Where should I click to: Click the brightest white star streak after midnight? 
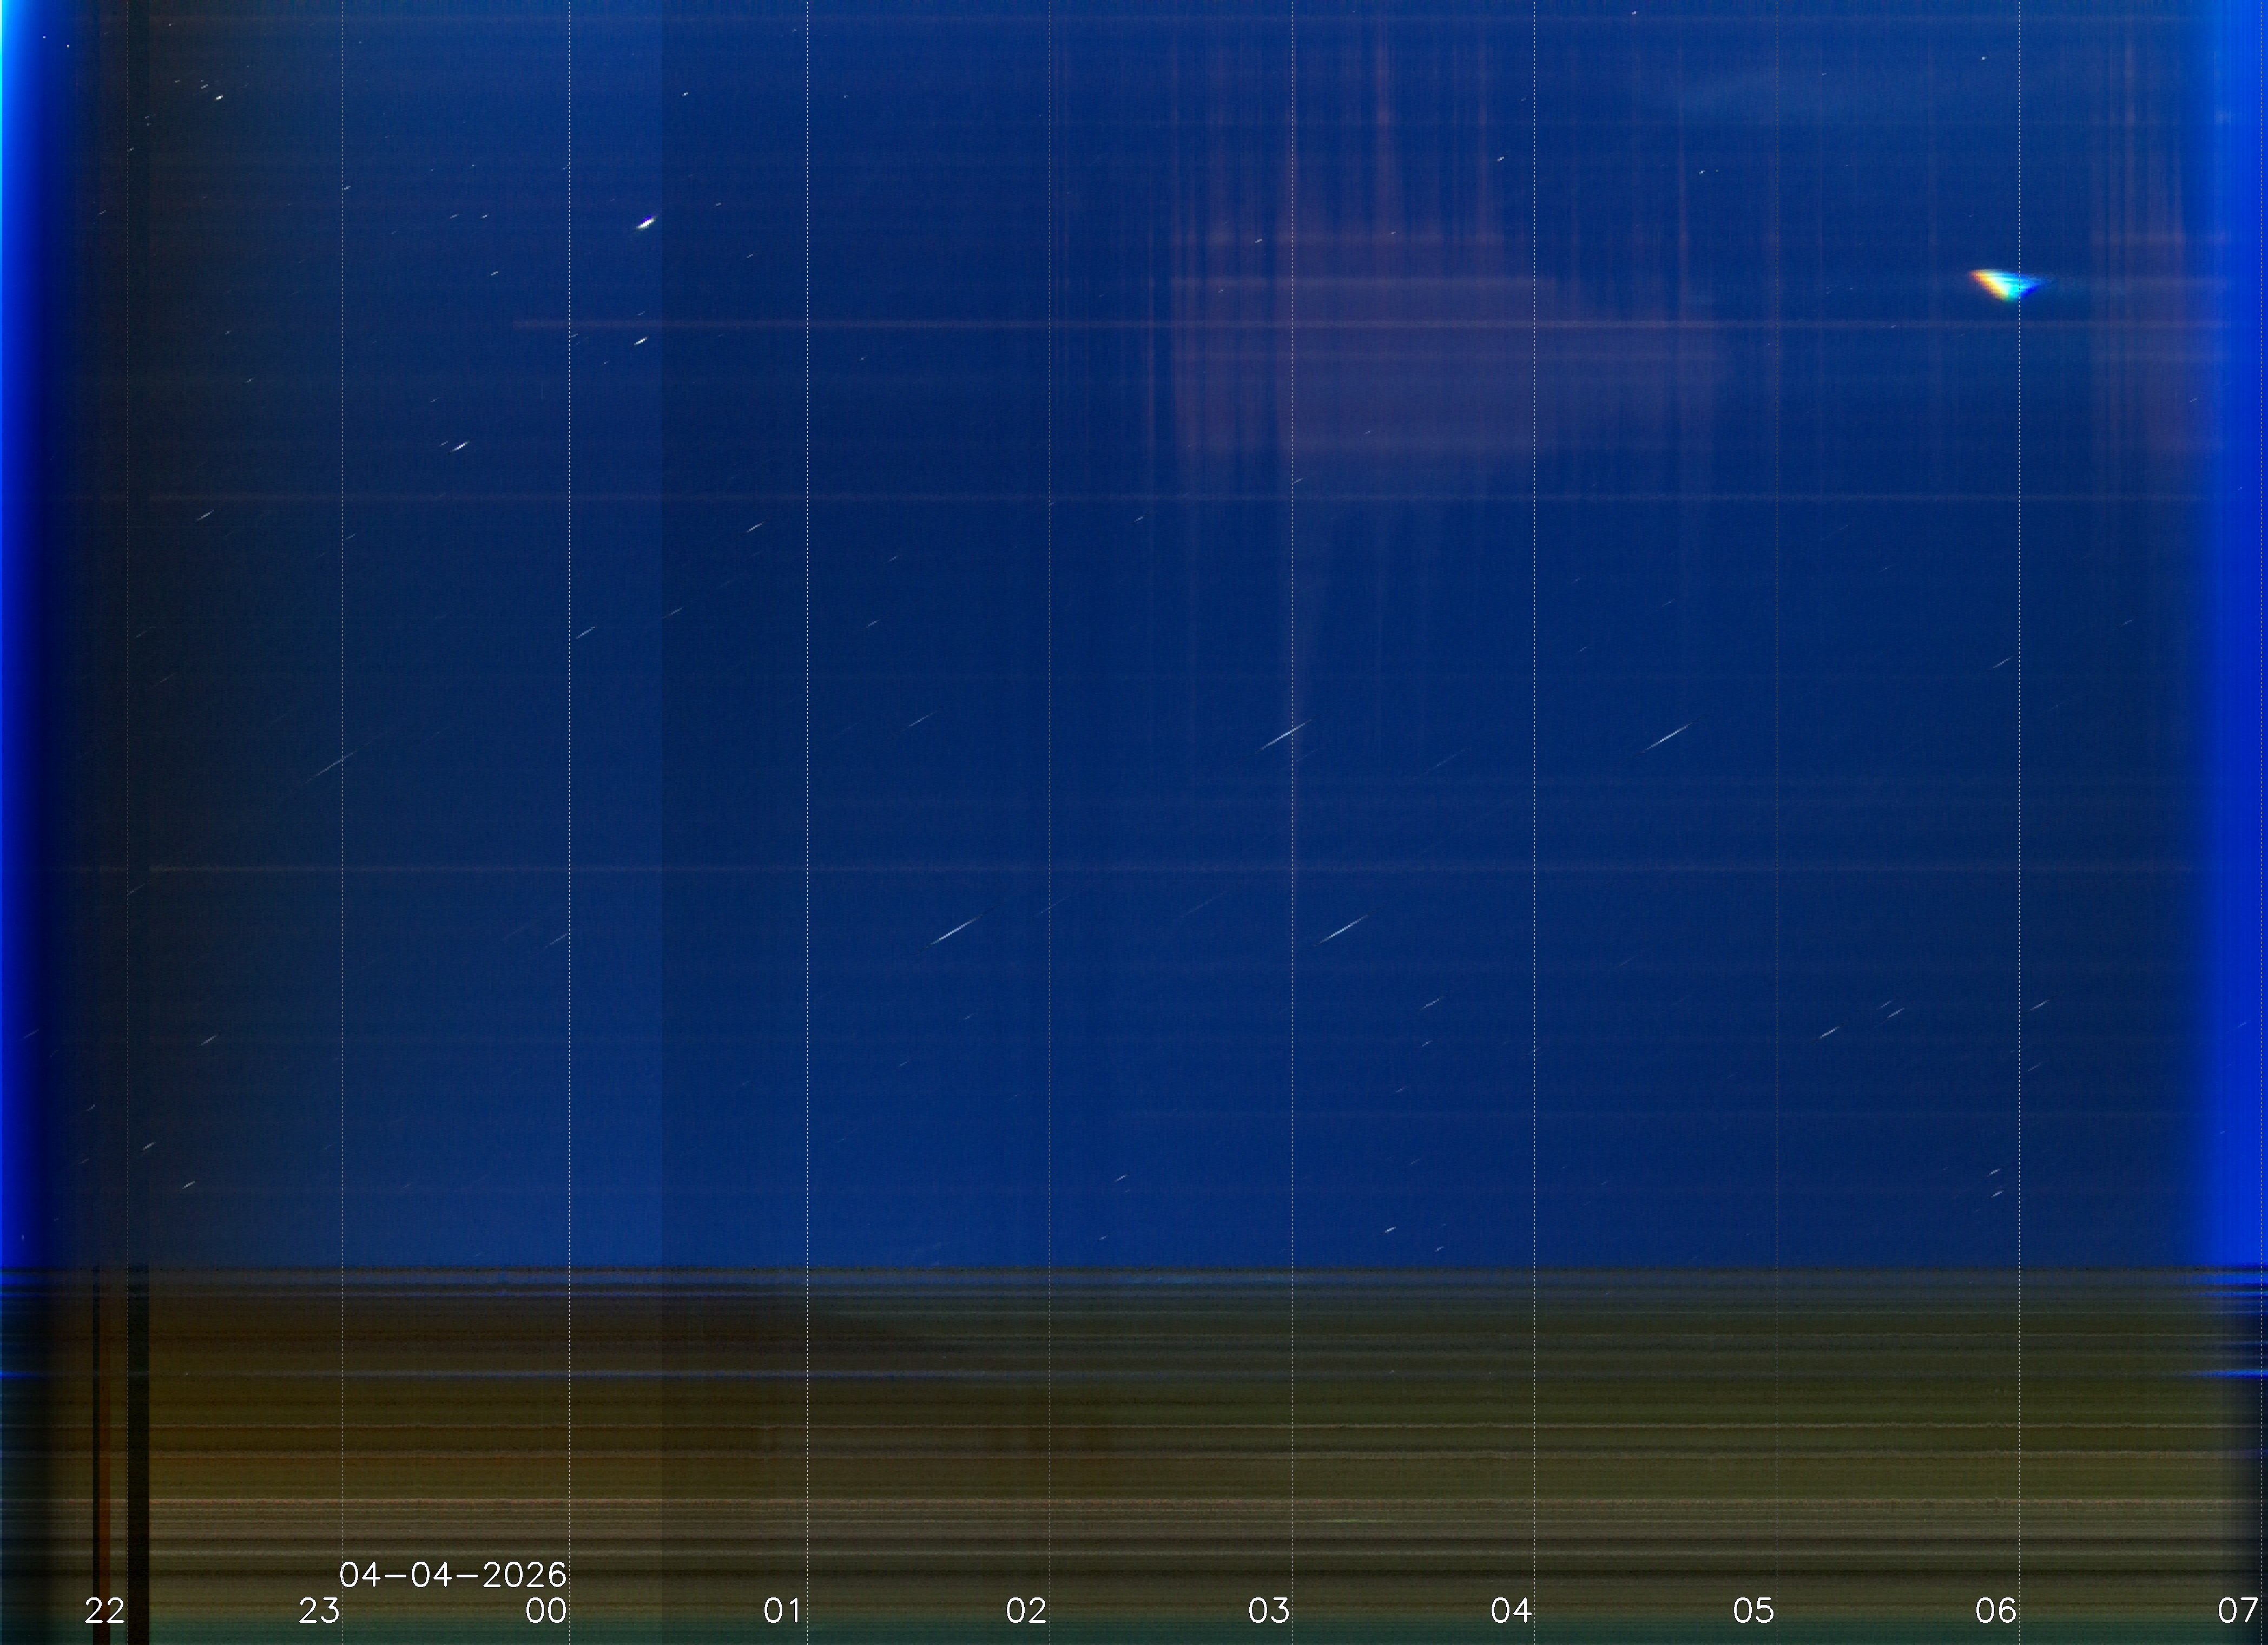click(x=645, y=223)
